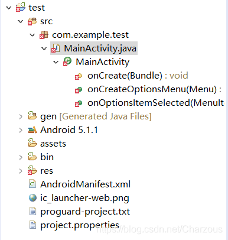Select proguard-project.txt file
Image resolution: width=228 pixels, height=240 pixels.
[85, 212]
